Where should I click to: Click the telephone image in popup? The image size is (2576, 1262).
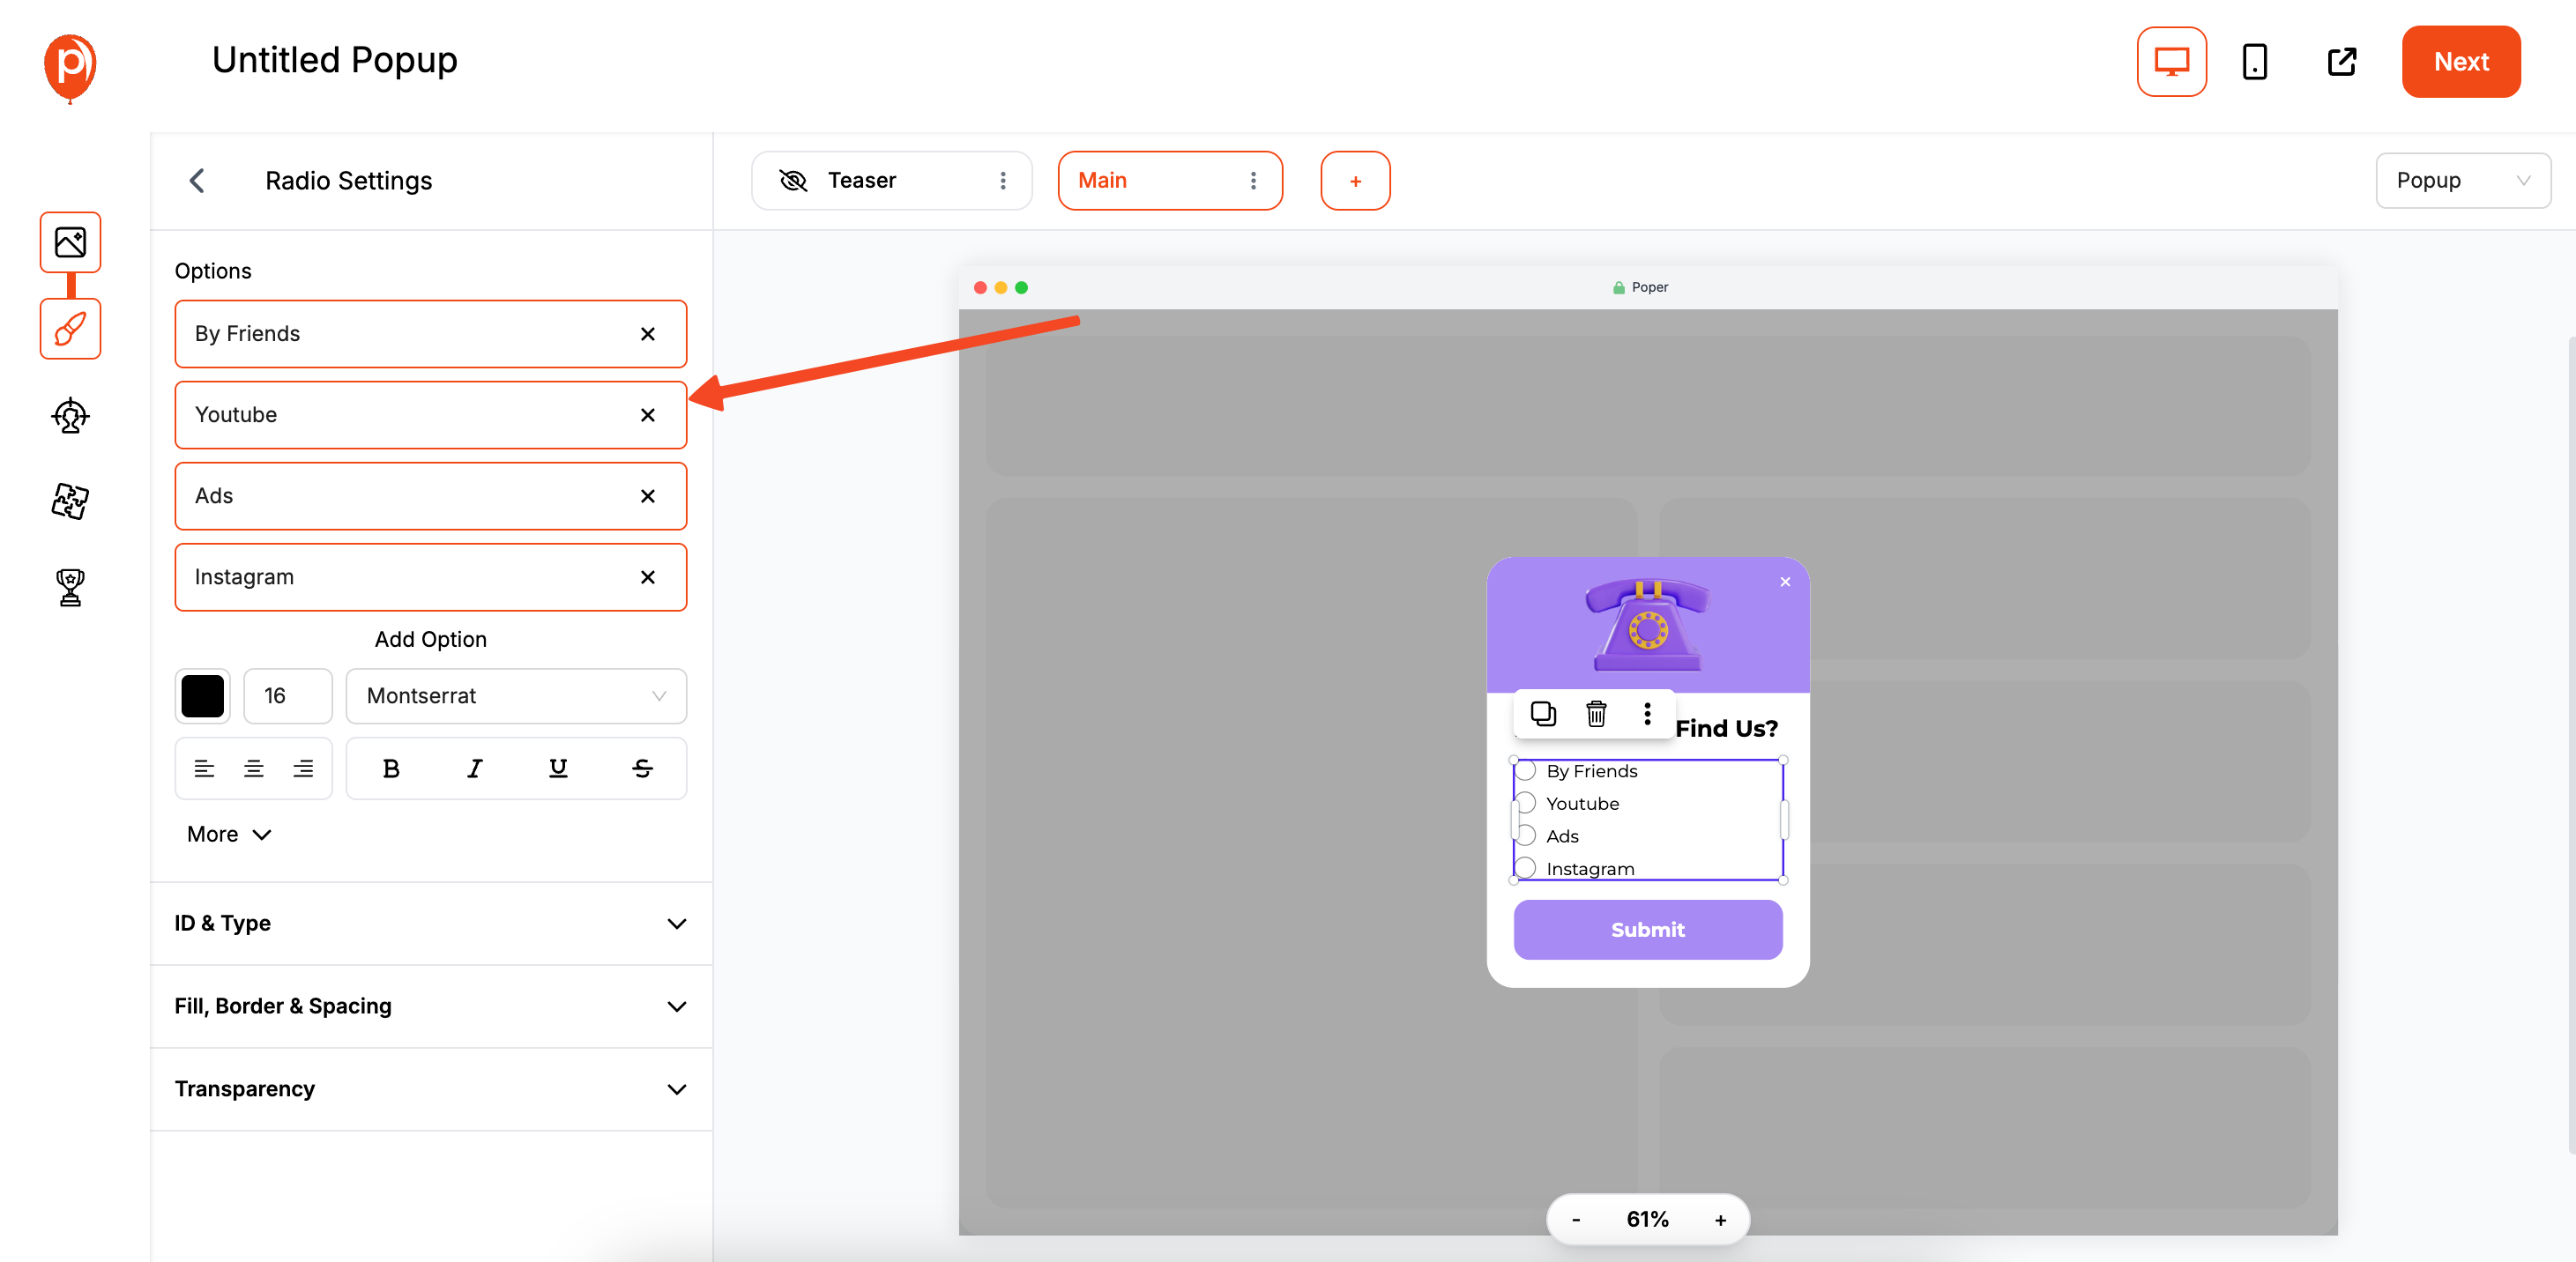tap(1647, 625)
